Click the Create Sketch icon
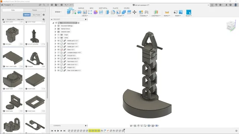Screen dimensions: 239x134 [x=74, y=12]
